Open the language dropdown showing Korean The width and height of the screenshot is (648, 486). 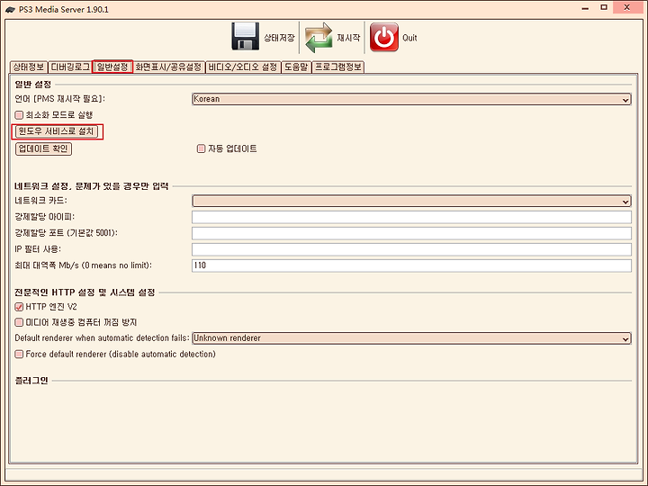click(x=411, y=99)
